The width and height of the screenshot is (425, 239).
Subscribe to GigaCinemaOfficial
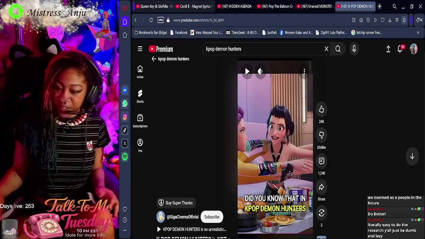(x=212, y=217)
